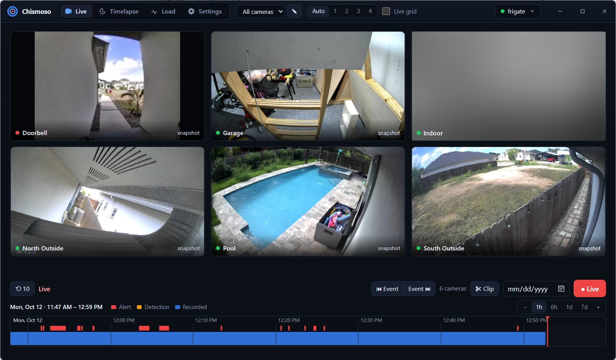Viewport: 616px width, 360px height.
Task: Click the Garage green status dot
Action: tap(218, 133)
